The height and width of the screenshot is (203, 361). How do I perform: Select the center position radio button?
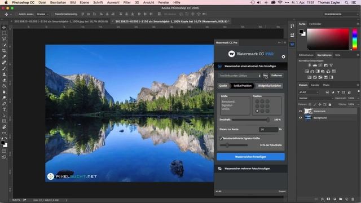262,106
